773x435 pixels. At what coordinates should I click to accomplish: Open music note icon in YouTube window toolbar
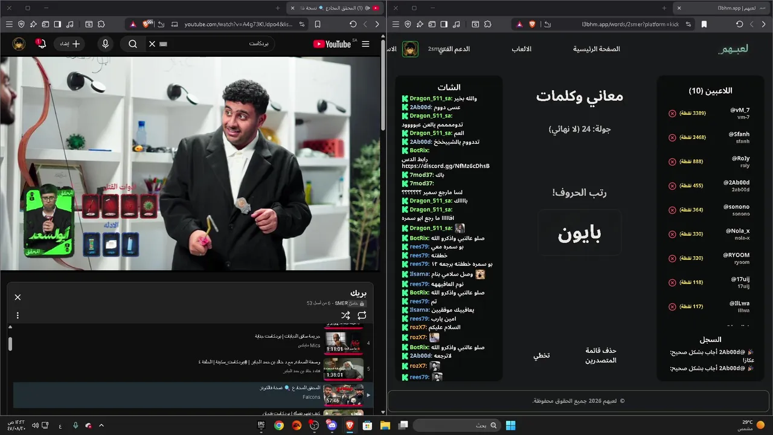[70, 24]
